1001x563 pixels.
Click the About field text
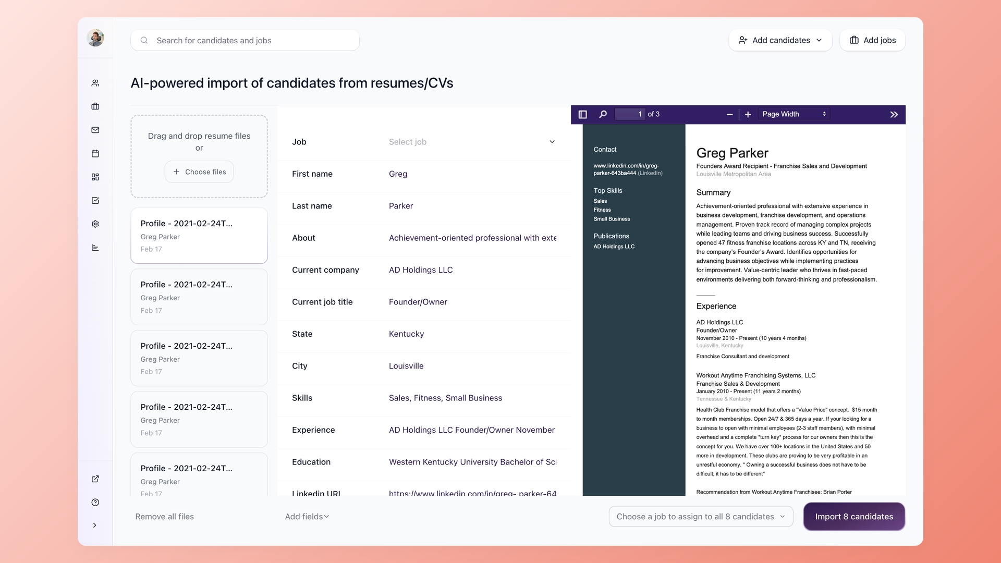(472, 238)
